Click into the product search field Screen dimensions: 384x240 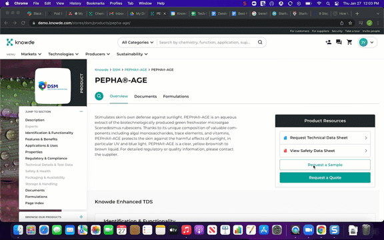(205, 43)
